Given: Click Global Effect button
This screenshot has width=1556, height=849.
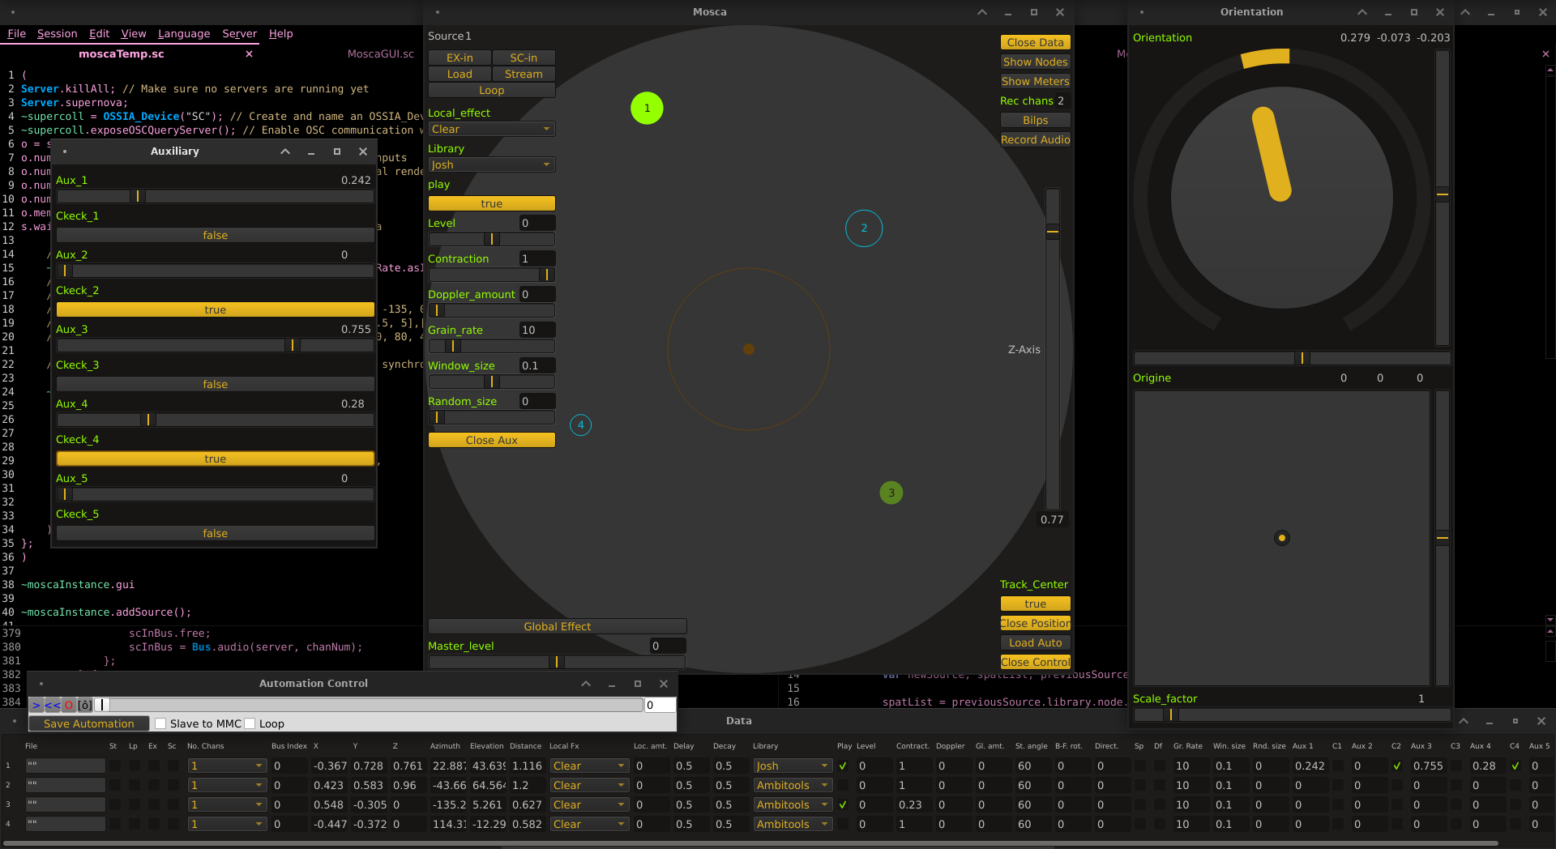Looking at the screenshot, I should [x=557, y=626].
